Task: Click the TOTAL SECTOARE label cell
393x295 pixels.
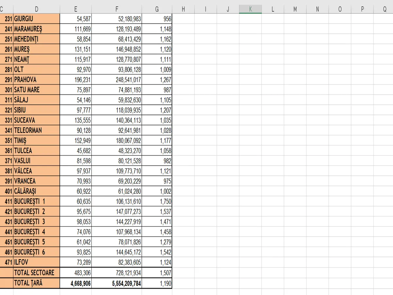Action: coord(36,273)
